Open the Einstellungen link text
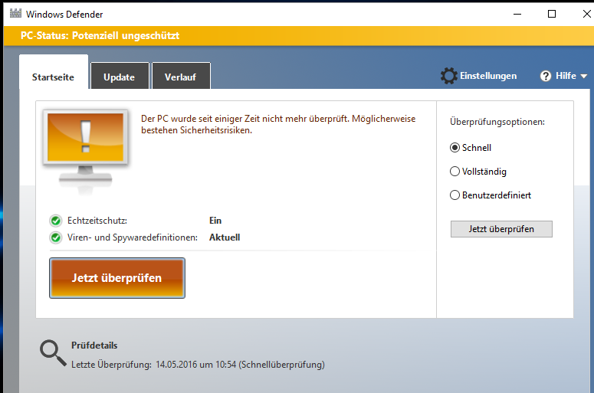 pyautogui.click(x=488, y=76)
